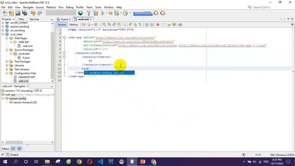Click the Open Project toolbar icon
Image resolution: width=295 pixels, height=166 pixels.
(x=18, y=13)
